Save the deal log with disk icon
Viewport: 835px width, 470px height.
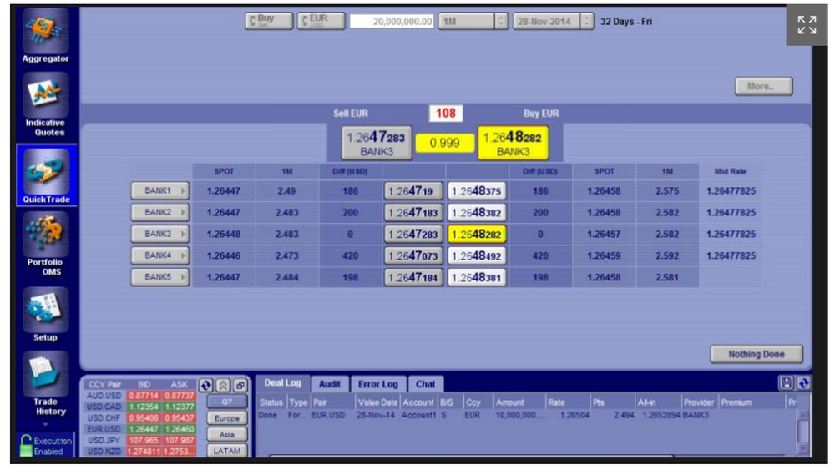tap(787, 382)
